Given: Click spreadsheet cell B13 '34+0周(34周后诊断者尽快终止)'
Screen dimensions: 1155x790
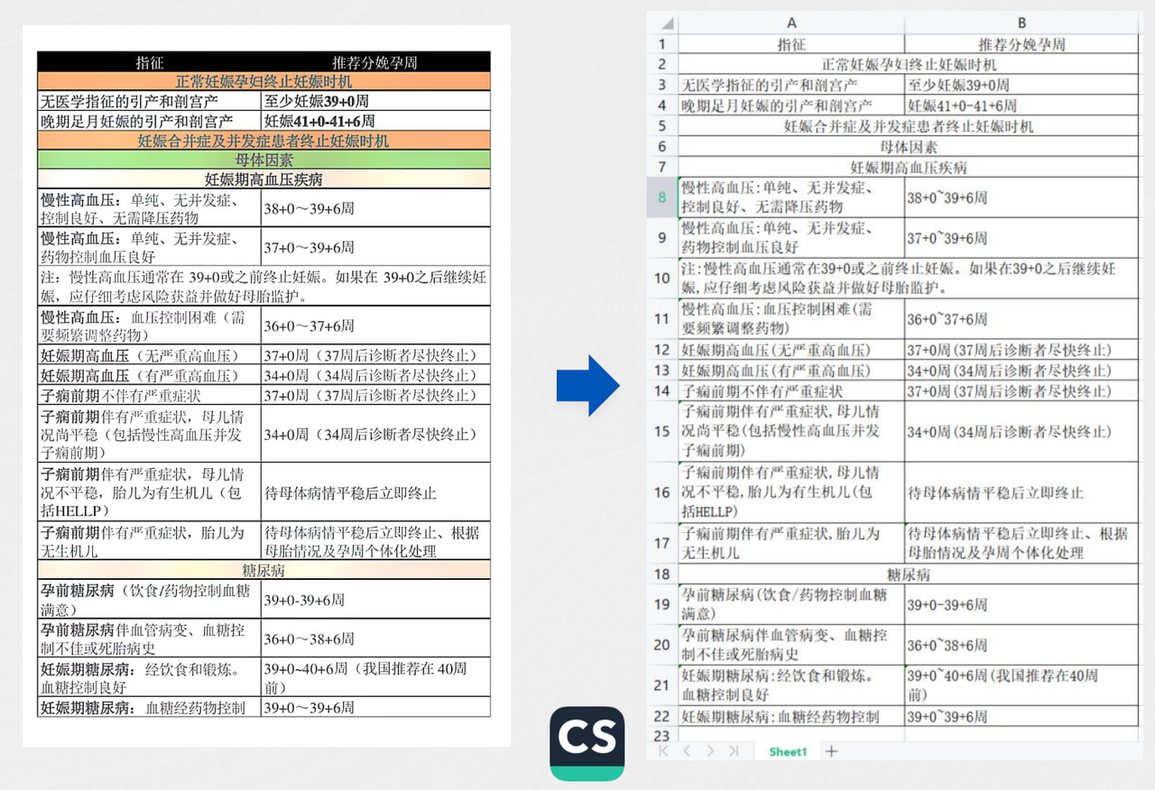Looking at the screenshot, I should pyautogui.click(x=1021, y=371).
